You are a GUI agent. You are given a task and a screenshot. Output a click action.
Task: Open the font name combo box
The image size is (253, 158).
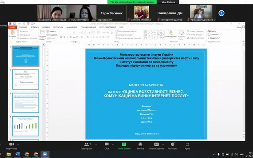tap(67, 33)
